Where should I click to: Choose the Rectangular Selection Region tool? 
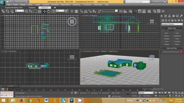pyautogui.click(x=35, y=11)
